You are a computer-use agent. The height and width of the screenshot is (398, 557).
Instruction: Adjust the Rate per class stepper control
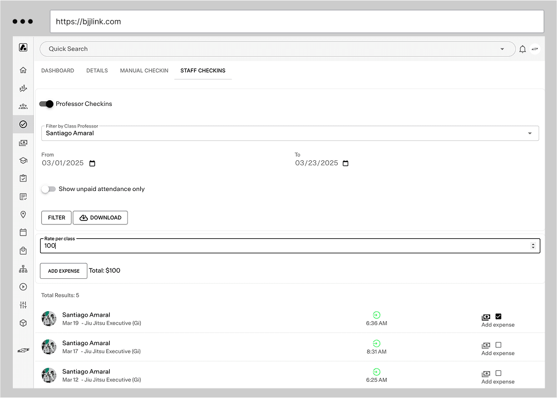coord(534,245)
